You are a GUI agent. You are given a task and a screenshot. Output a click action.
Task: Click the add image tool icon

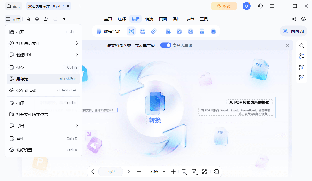click(143, 31)
